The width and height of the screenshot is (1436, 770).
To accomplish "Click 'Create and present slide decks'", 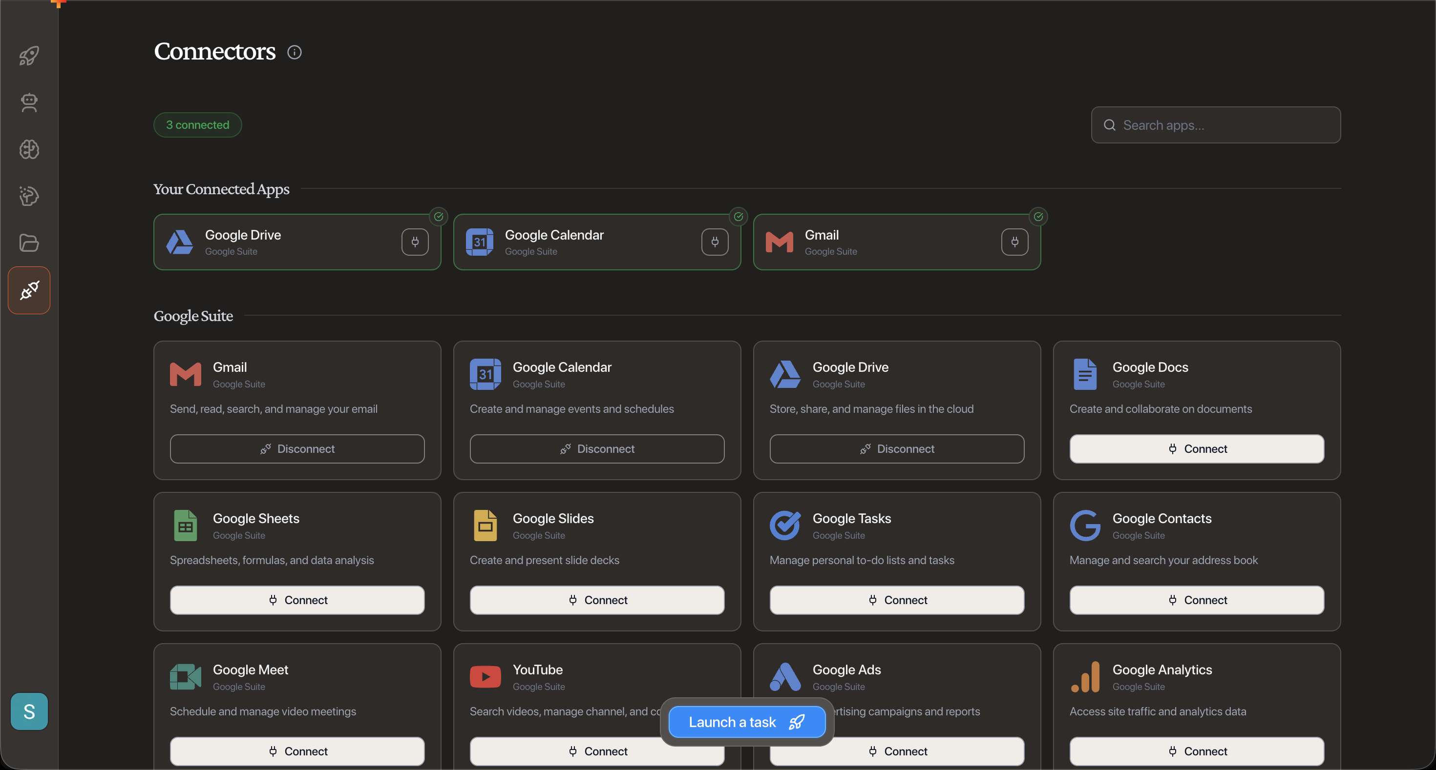I will point(545,560).
